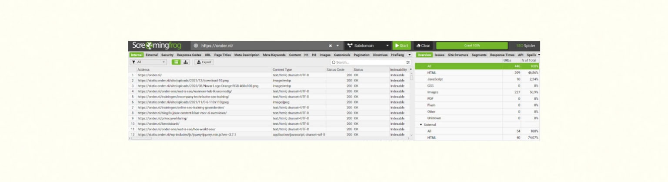Sort by the Status Code column header
Viewport: 668px width, 182px height.
click(339, 69)
